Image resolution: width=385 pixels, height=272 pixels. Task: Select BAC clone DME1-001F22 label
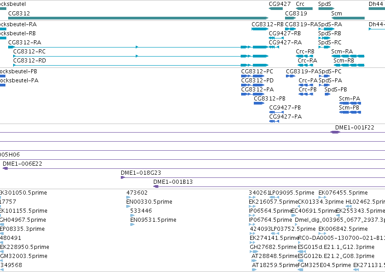coord(355,128)
